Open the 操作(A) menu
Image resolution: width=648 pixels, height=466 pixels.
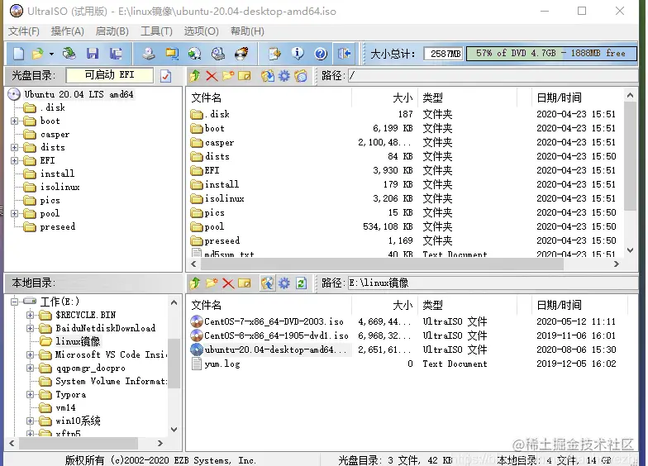coord(68,31)
